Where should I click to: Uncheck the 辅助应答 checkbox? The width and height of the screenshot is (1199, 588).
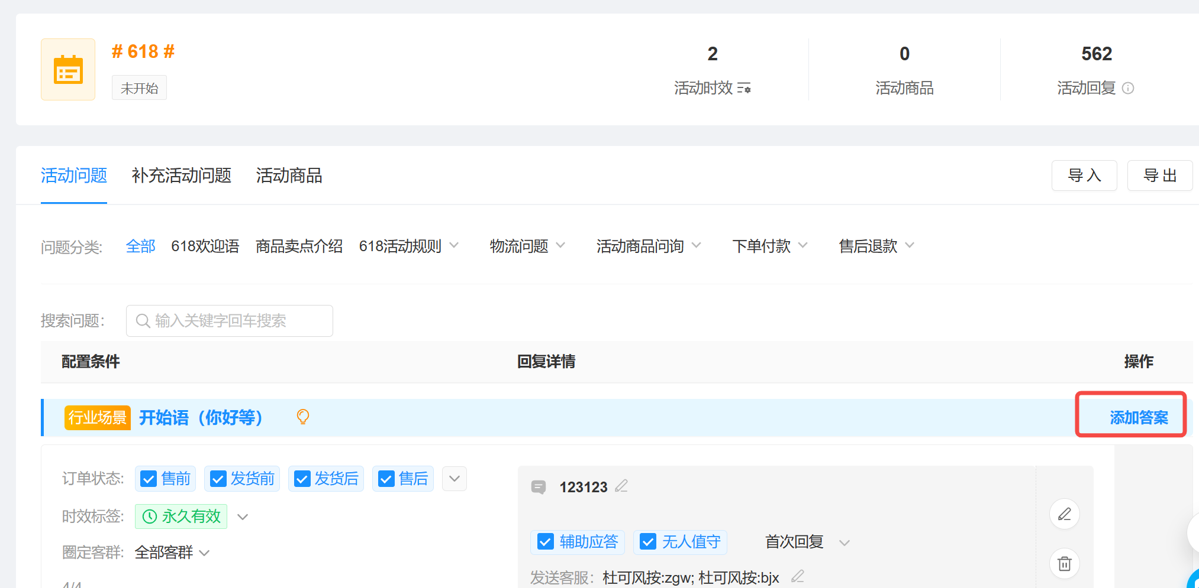(x=545, y=542)
